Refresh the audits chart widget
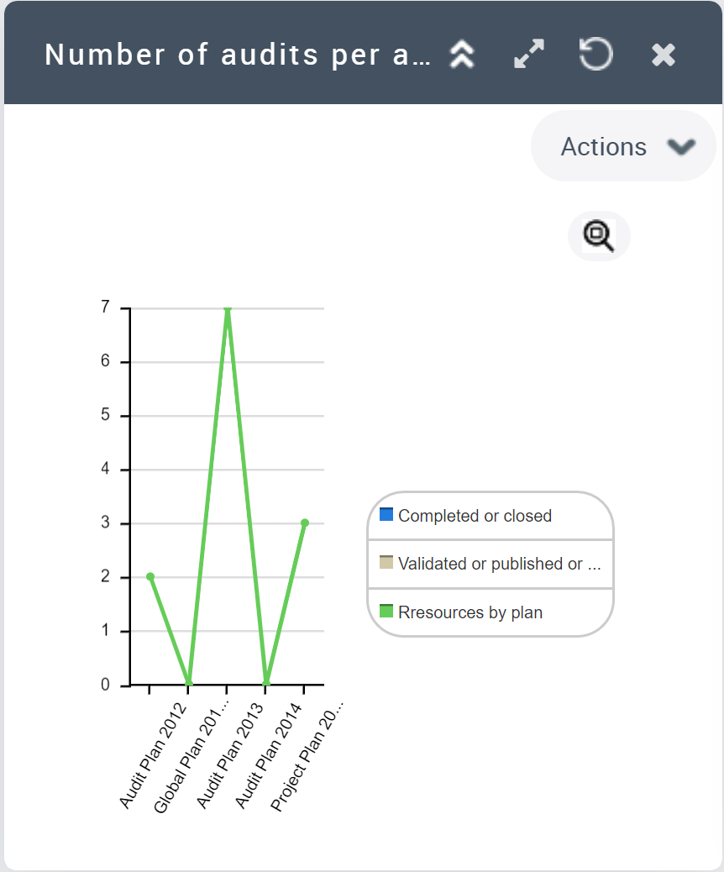The image size is (724, 872). [595, 55]
